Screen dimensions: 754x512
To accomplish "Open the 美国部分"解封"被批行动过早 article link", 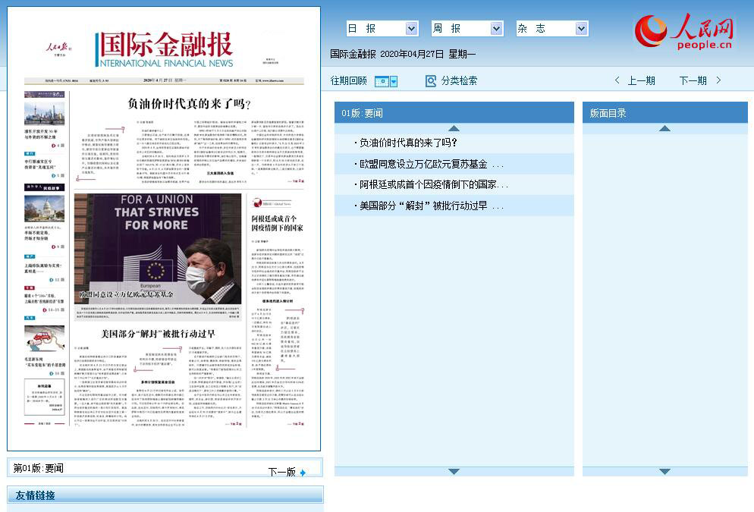I will click(428, 206).
